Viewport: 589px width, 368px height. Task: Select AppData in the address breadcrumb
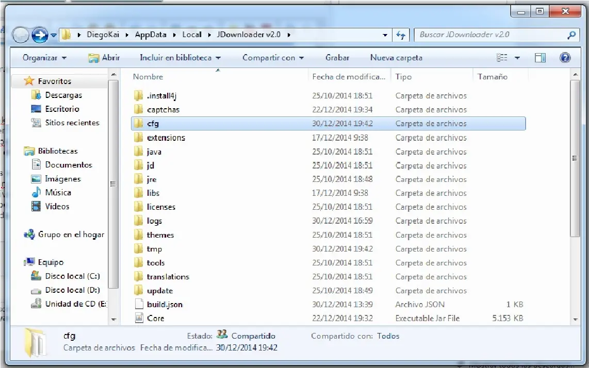[x=151, y=35]
